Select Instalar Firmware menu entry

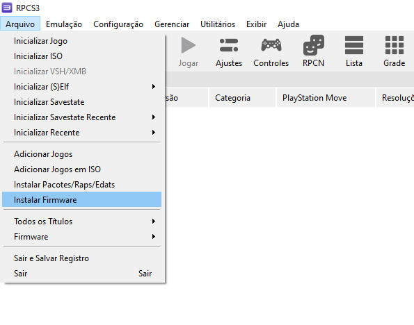pos(82,199)
